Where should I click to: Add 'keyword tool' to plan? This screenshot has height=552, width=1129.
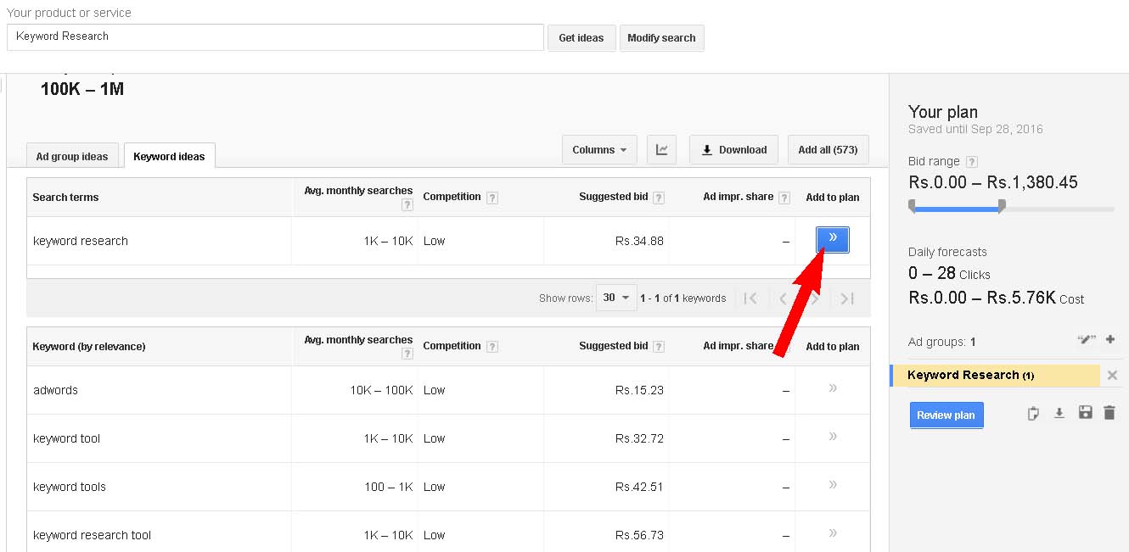coord(833,438)
